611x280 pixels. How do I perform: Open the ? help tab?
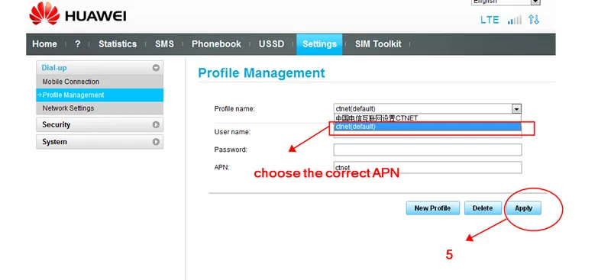(78, 44)
